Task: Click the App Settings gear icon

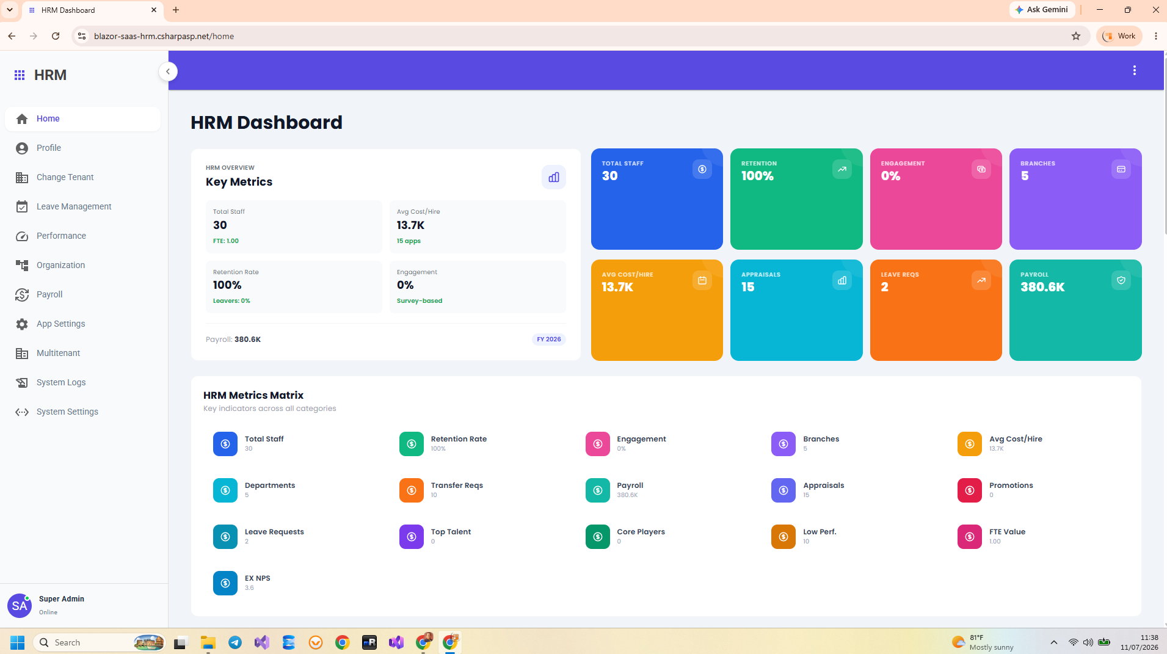Action: pyautogui.click(x=22, y=324)
